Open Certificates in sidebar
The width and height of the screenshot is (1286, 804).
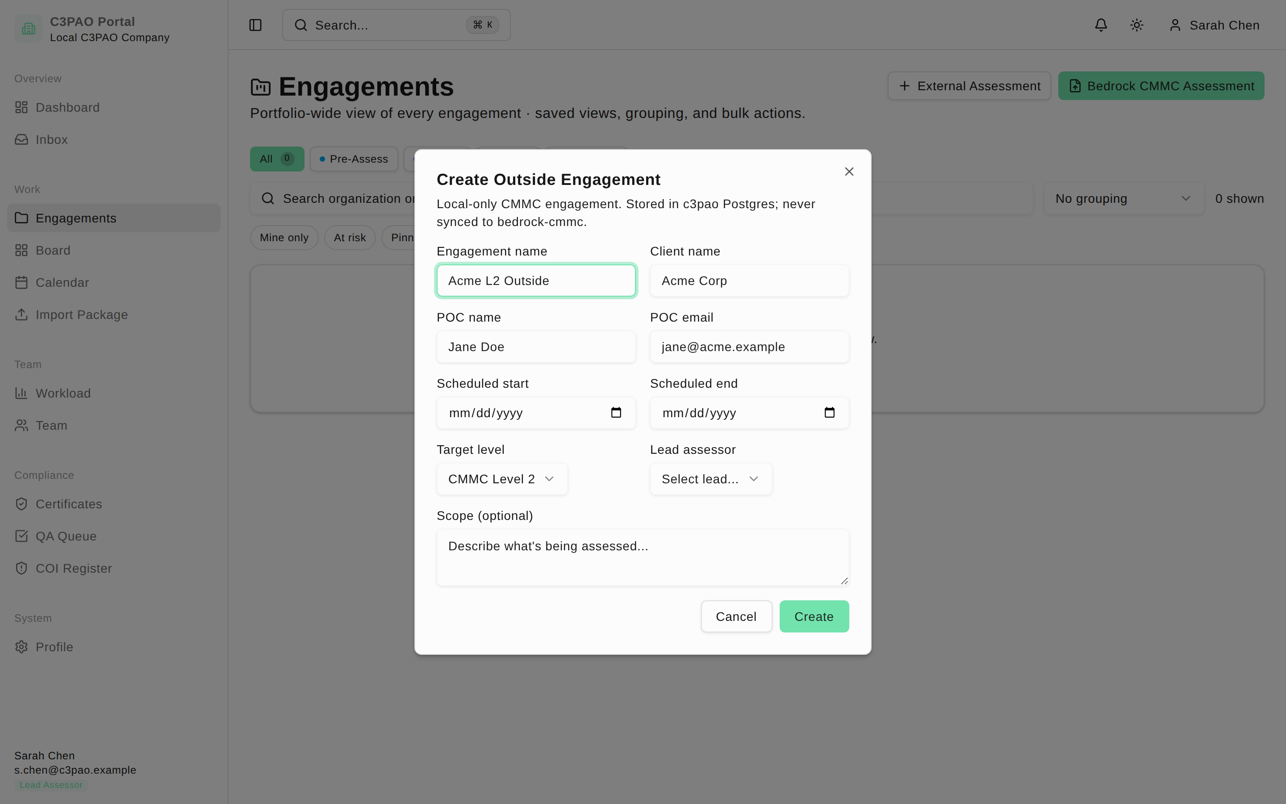click(114, 504)
